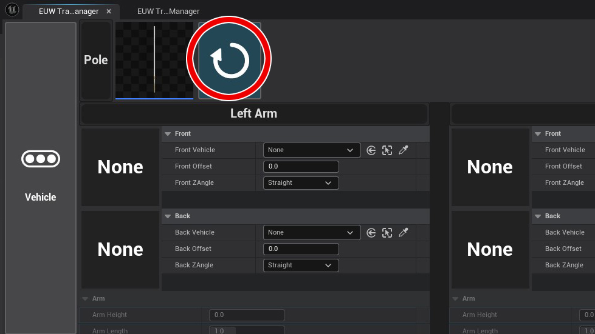The height and width of the screenshot is (334, 595).
Task: Expand the Arm section under Left Arm
Action: coord(84,299)
